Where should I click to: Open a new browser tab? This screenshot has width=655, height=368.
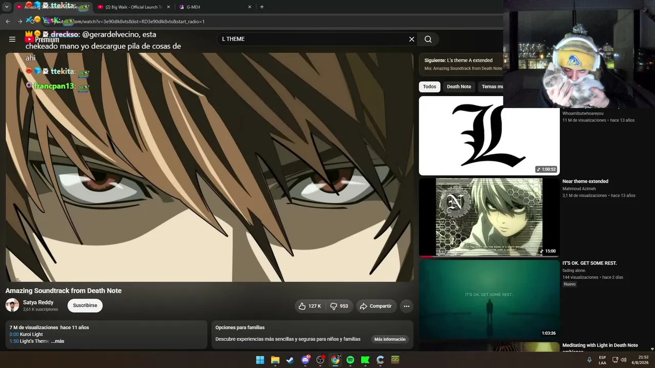pyautogui.click(x=262, y=7)
